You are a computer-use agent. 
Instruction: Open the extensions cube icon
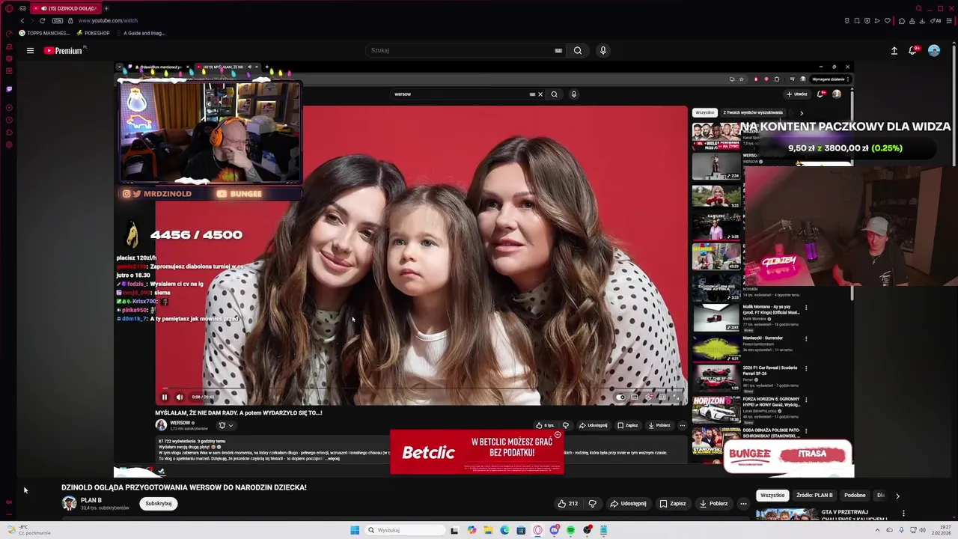pos(902,20)
